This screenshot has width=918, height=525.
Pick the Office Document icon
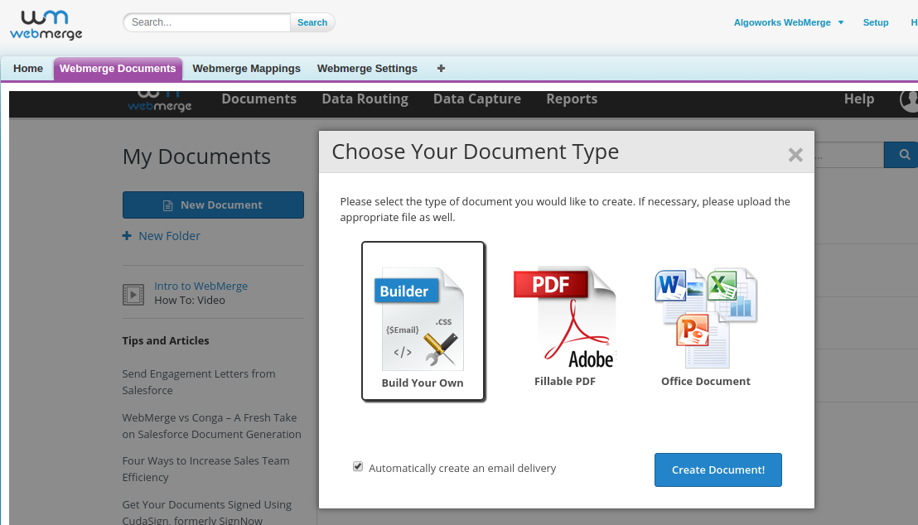[x=706, y=318]
